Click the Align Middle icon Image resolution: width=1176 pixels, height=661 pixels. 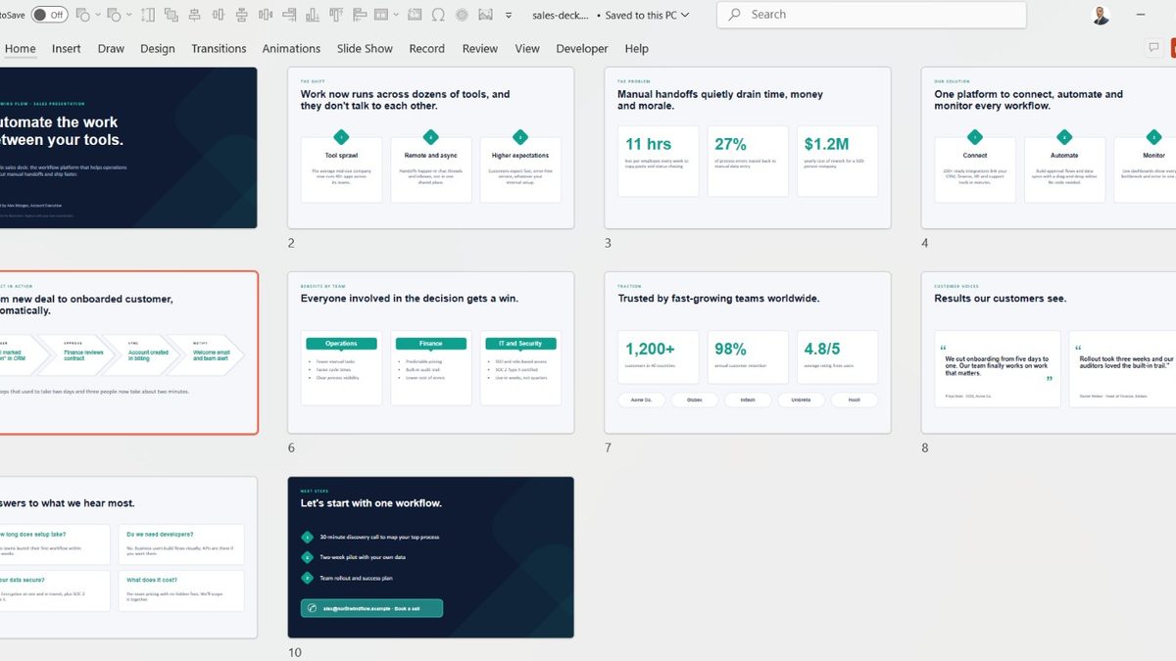[218, 15]
